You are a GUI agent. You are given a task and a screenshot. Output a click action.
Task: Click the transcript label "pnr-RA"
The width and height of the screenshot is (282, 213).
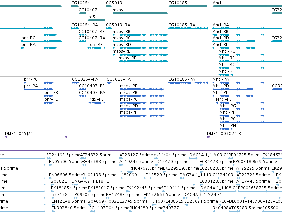(x=28, y=45)
